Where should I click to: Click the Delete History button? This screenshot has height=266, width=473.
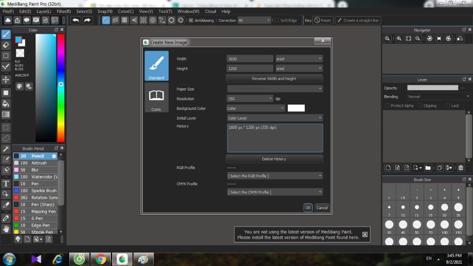tap(274, 159)
